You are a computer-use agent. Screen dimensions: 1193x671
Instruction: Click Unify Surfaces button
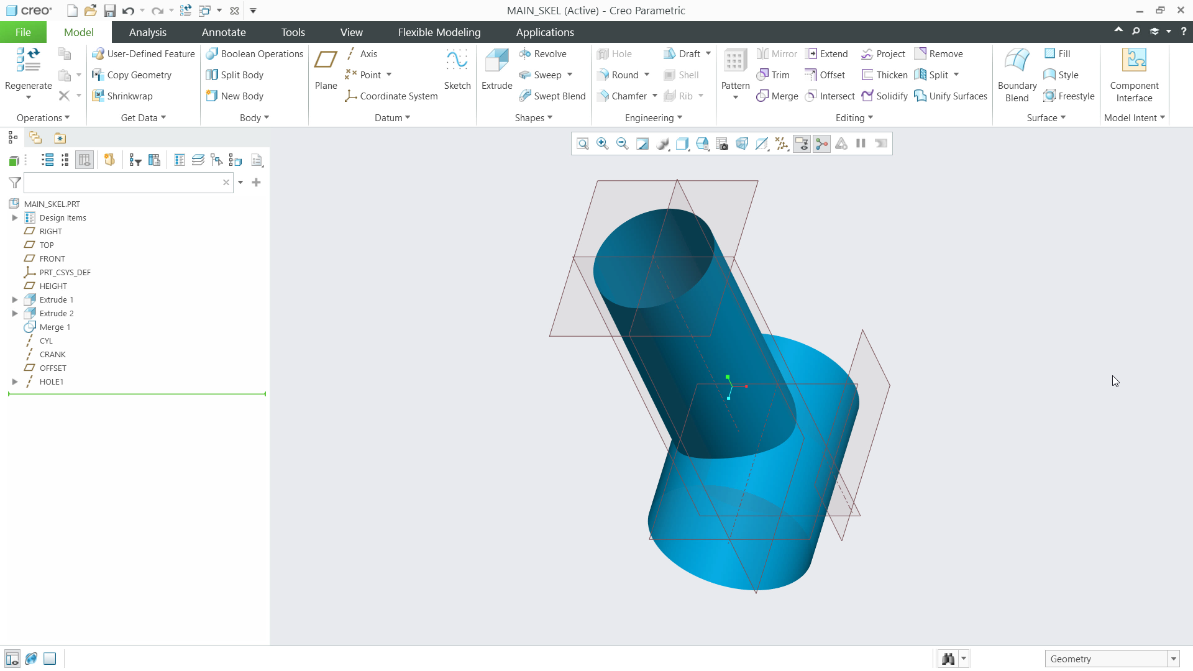tap(951, 96)
